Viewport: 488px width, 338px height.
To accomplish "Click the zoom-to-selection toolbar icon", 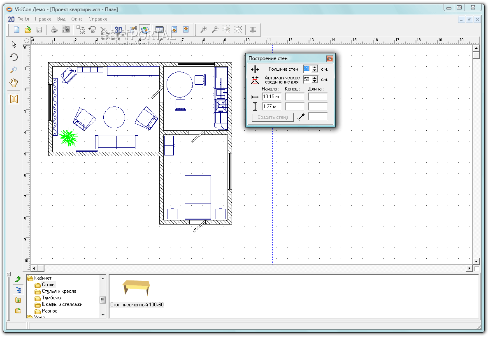I will click(x=227, y=30).
